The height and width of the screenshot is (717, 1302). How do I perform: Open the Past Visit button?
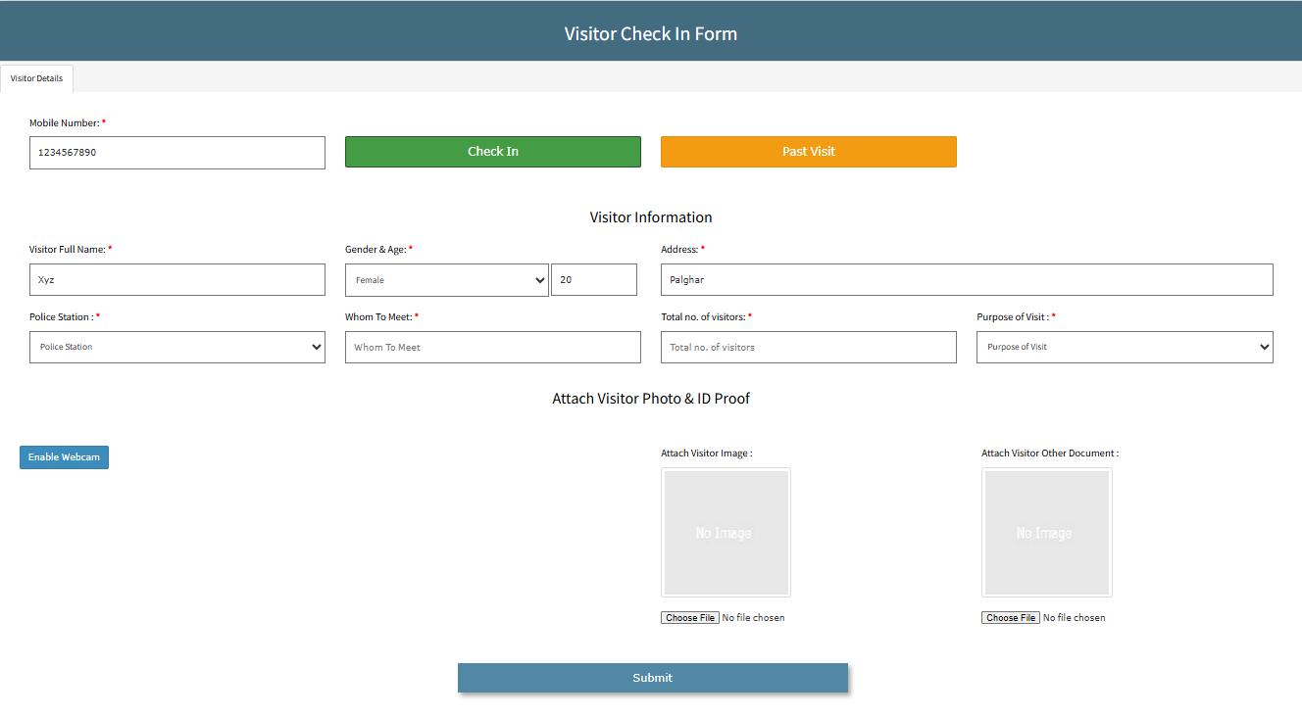(x=808, y=152)
